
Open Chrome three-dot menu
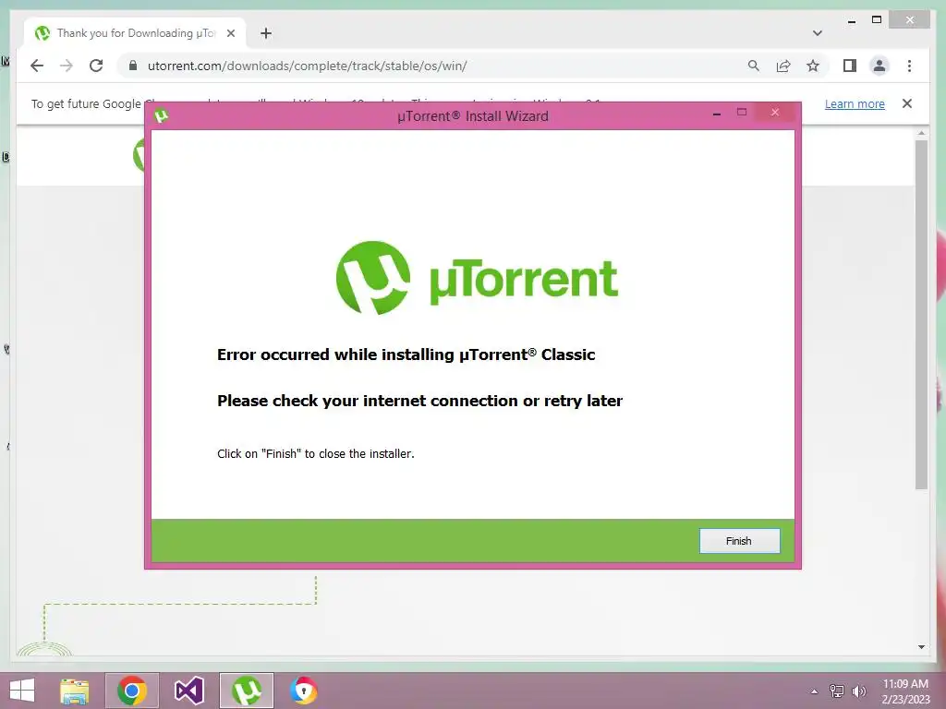[x=909, y=66]
